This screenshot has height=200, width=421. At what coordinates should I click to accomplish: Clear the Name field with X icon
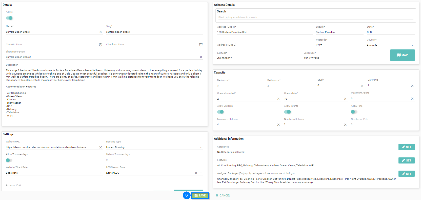coord(101,32)
